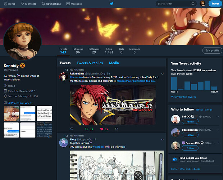Open @RokkenjimaOrg handle
223x180 pixels.
[95, 73]
